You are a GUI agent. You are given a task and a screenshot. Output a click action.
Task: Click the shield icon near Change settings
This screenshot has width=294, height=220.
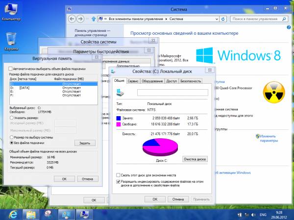point(257,136)
